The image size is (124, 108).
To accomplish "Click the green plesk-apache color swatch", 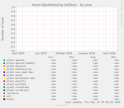I will [4, 60].
